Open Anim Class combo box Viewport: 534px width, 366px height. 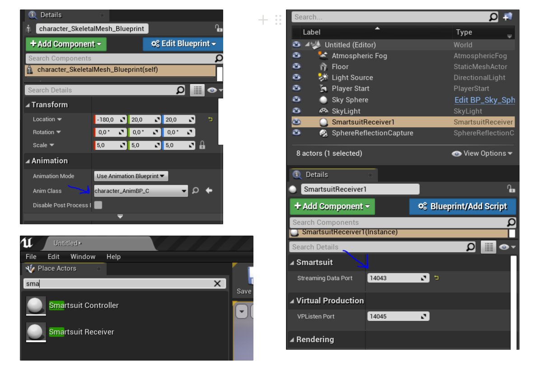(141, 191)
